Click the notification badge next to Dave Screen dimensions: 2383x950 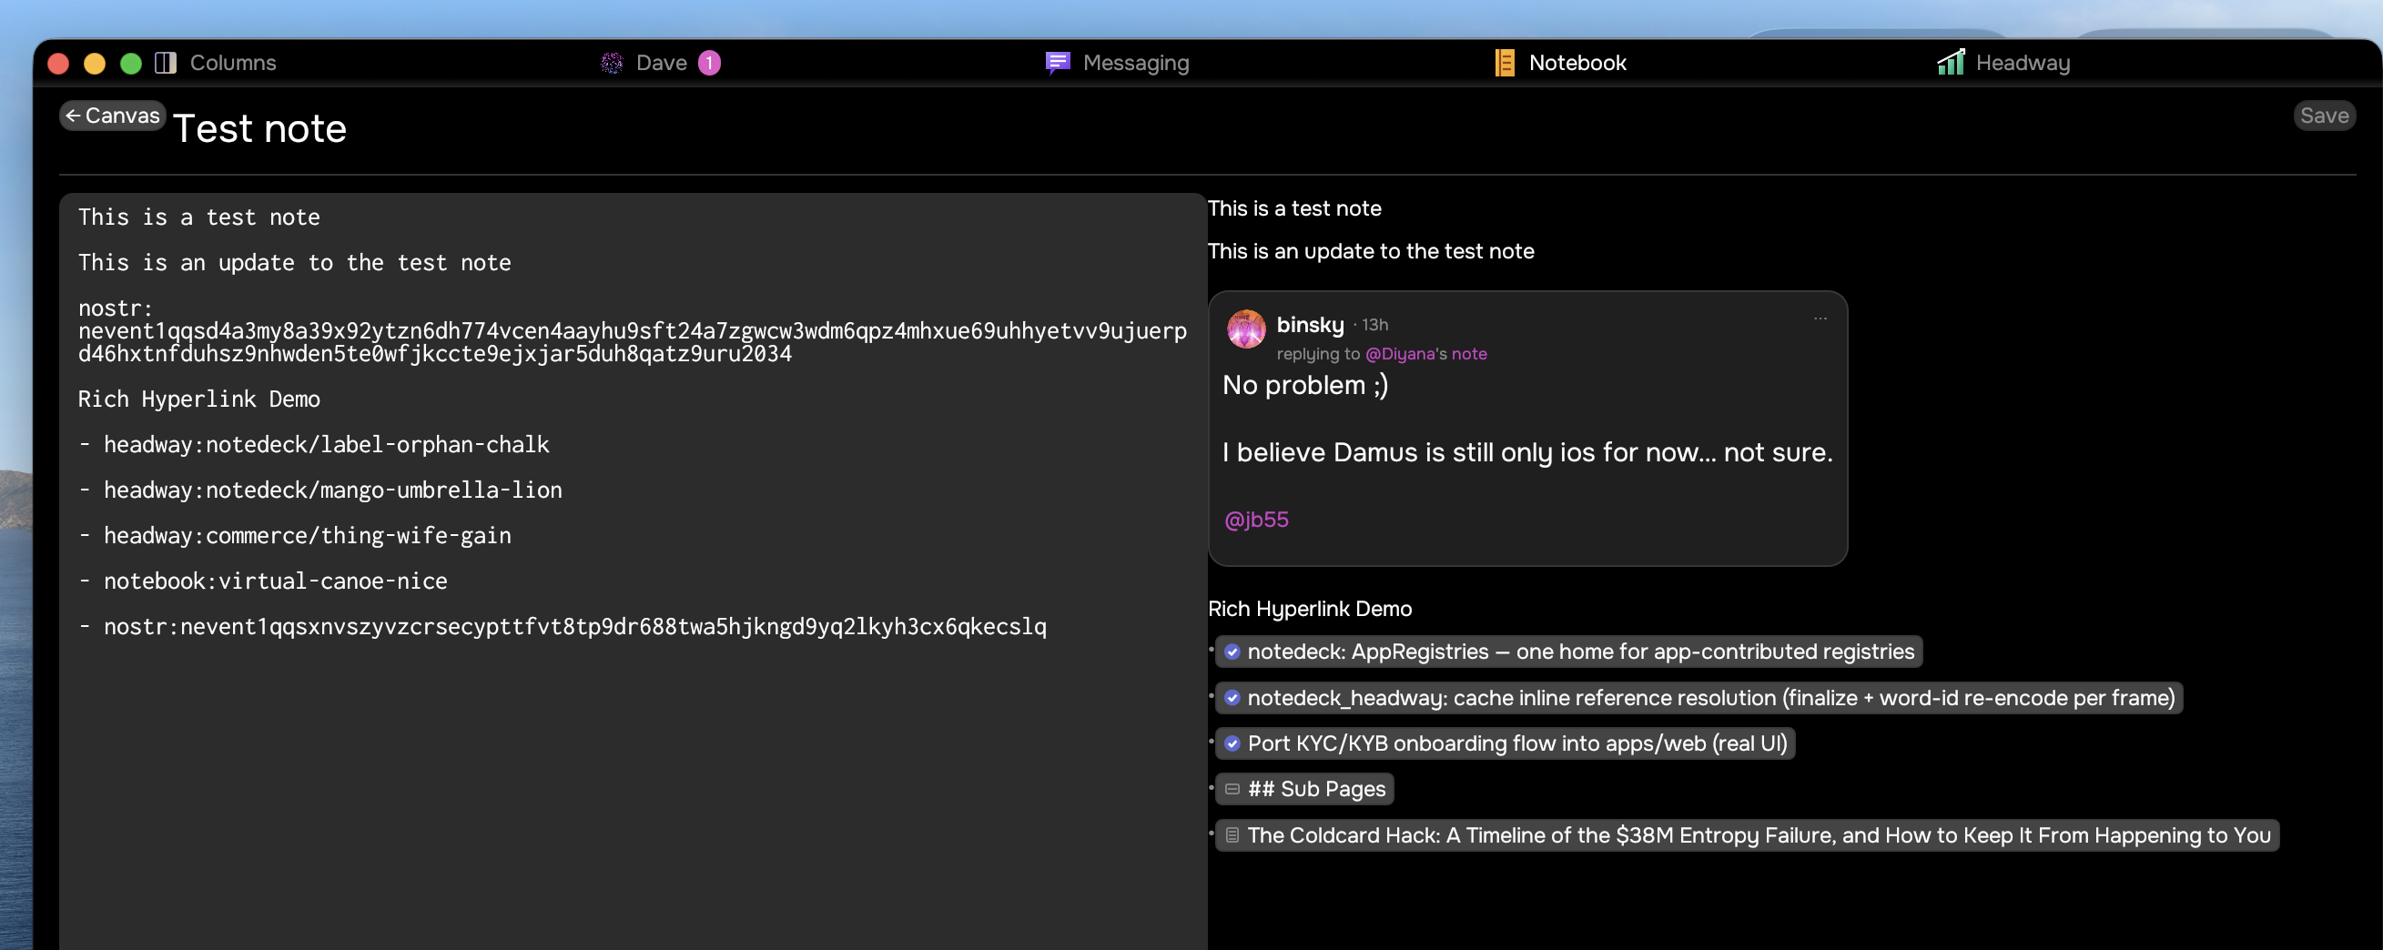tap(710, 63)
